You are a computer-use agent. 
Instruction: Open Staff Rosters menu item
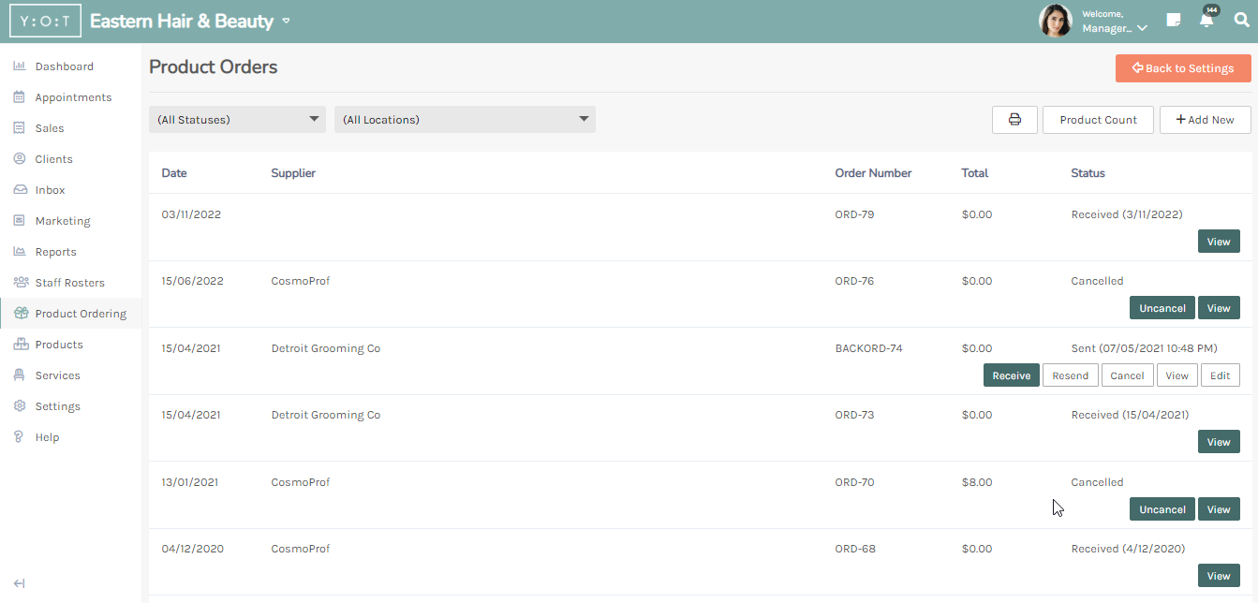(x=70, y=283)
